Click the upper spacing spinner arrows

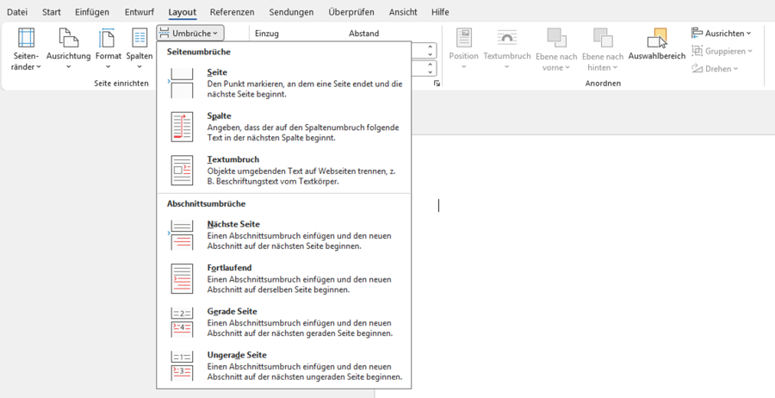pos(430,51)
